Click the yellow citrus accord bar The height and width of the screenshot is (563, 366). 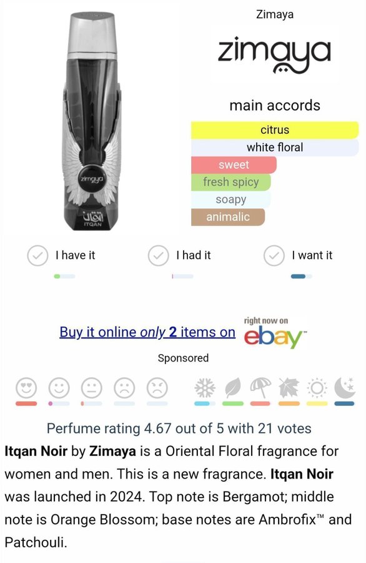275,130
